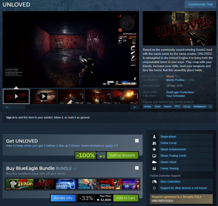This screenshot has height=206, width=218.
Task: Click Windows icon in BlueEagle Bundle box
Action: [x=137, y=168]
